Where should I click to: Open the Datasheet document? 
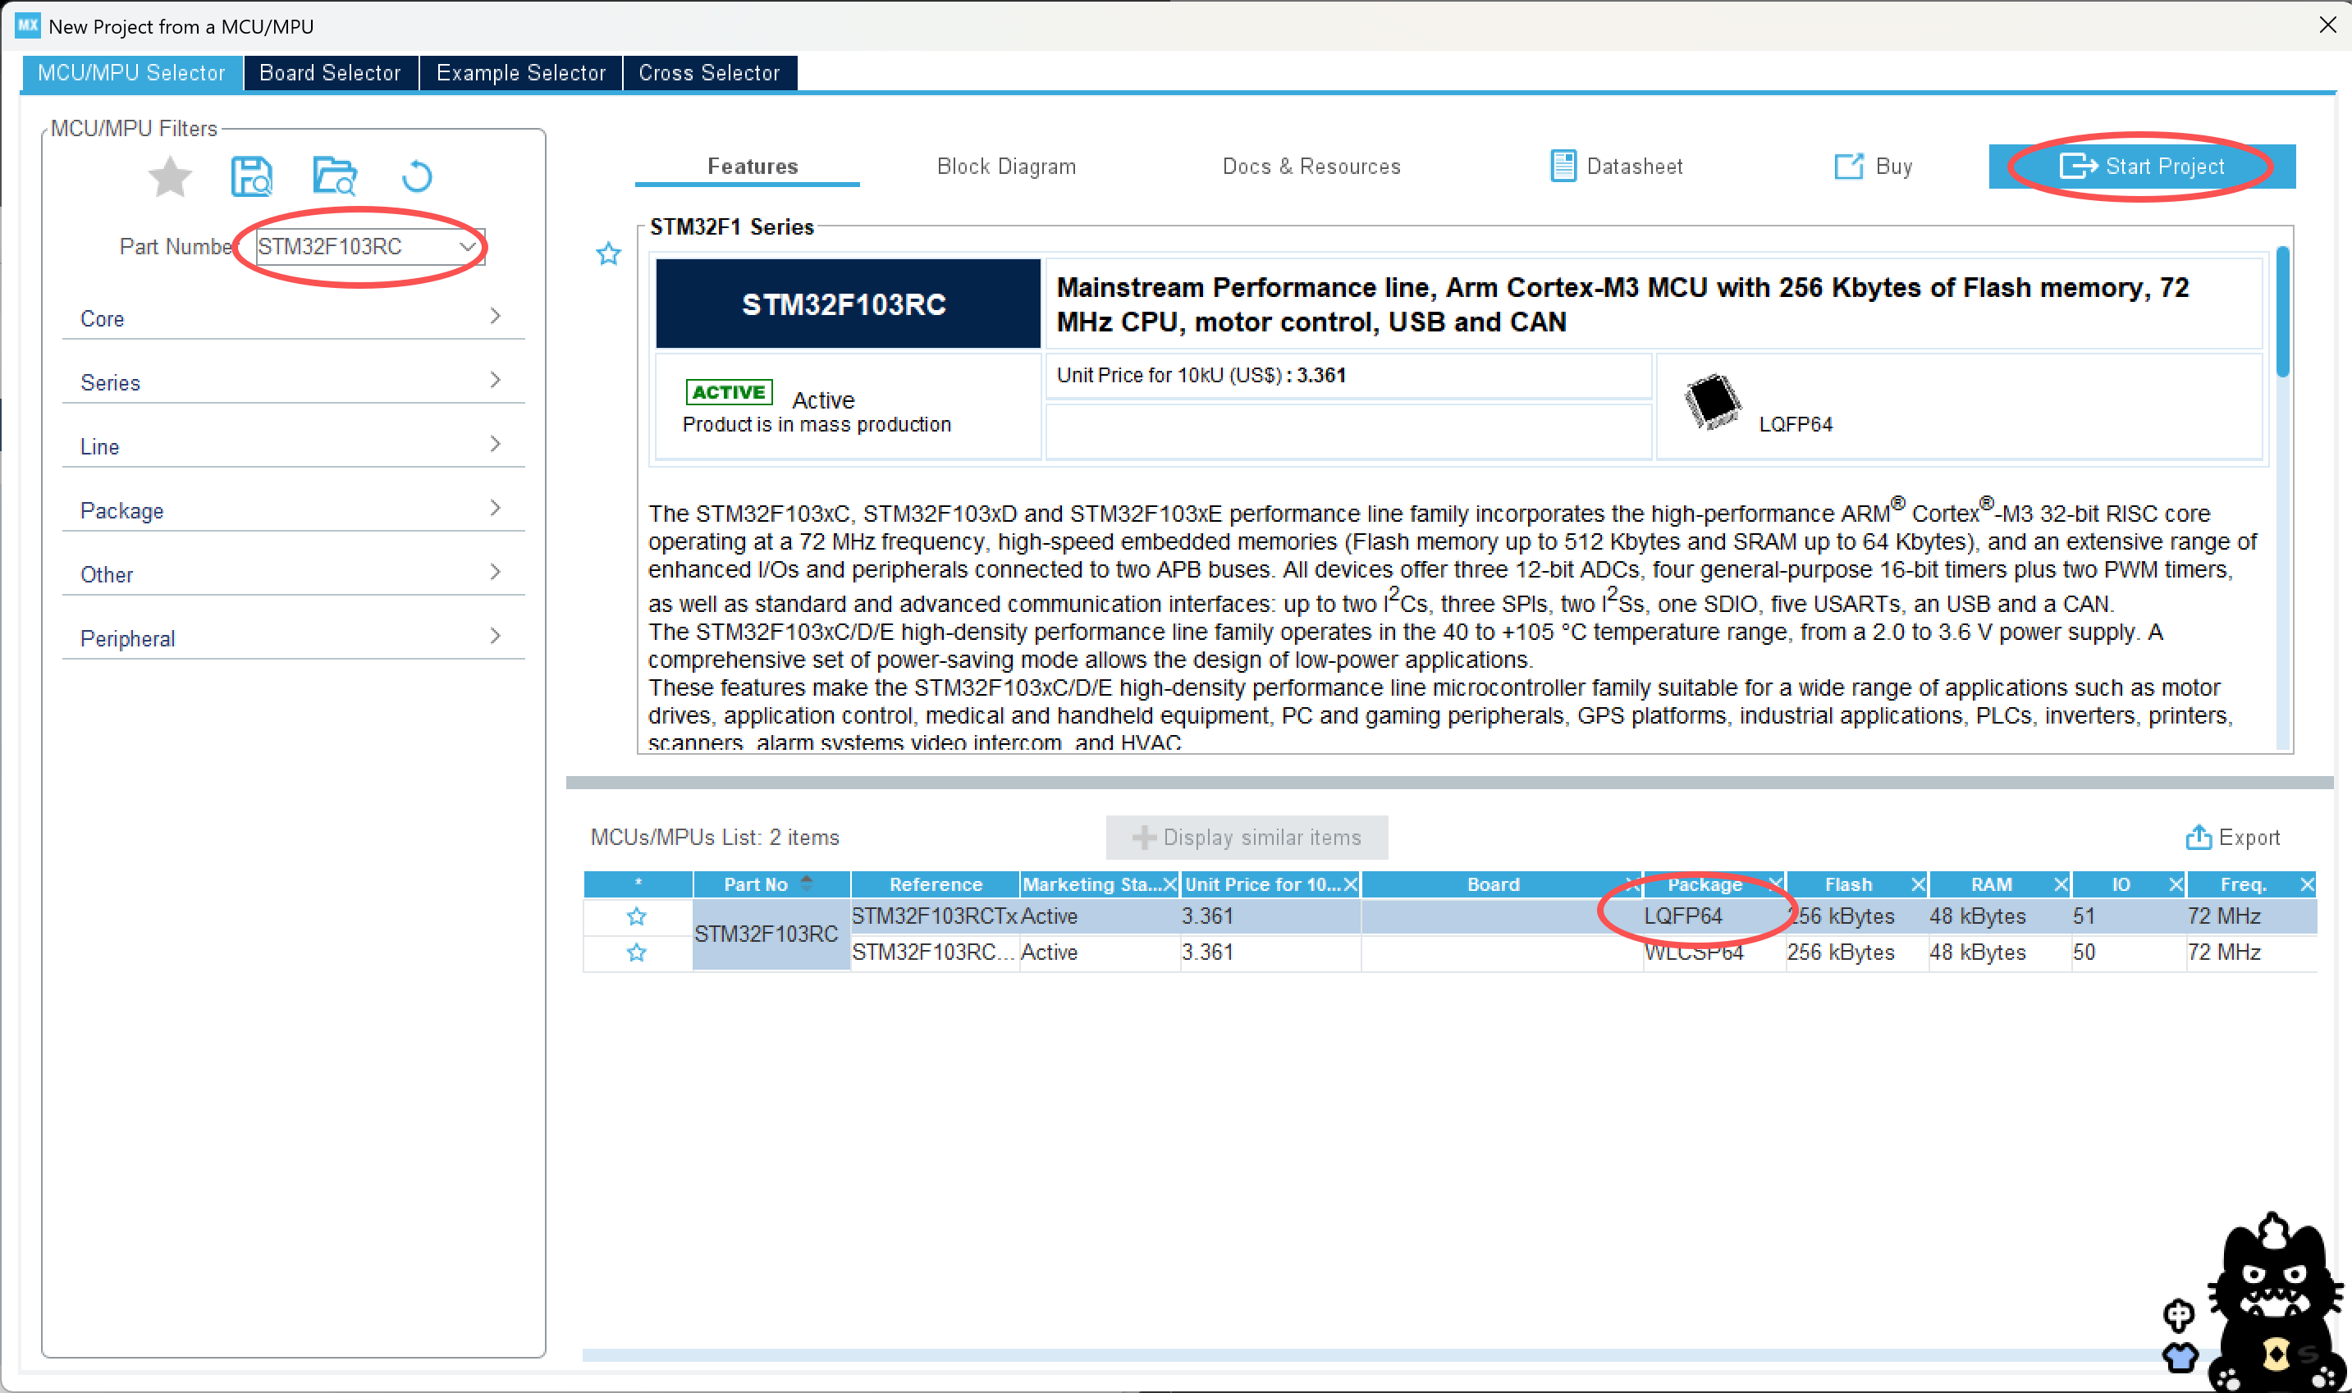pos(1616,167)
